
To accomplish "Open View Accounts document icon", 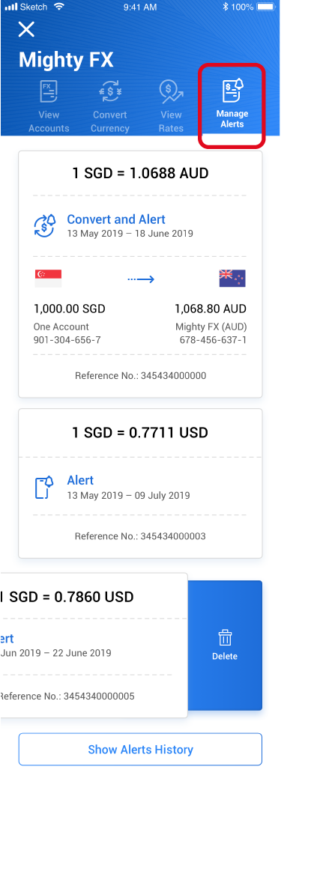I will tap(49, 91).
